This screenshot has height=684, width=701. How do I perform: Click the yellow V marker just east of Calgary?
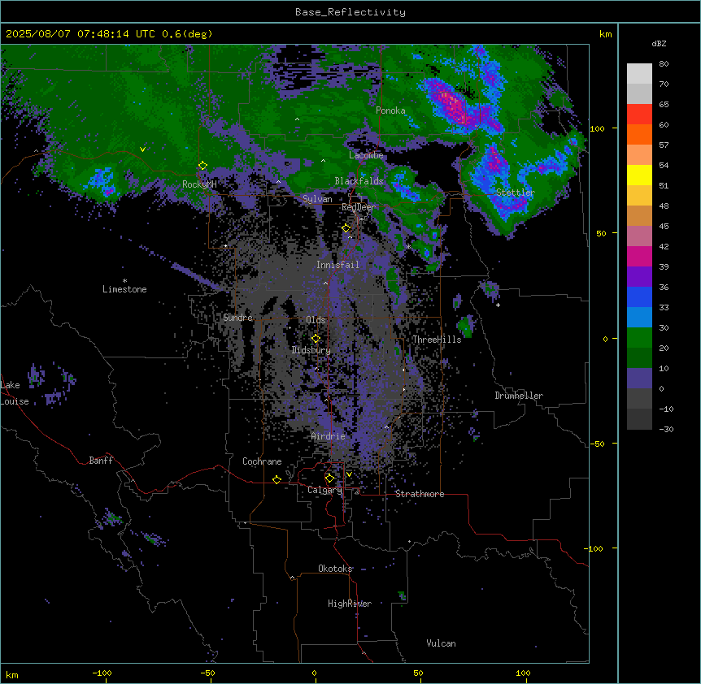pos(349,474)
